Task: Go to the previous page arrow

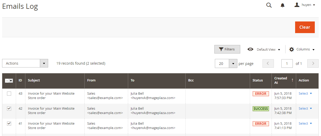Action: coord(268,63)
